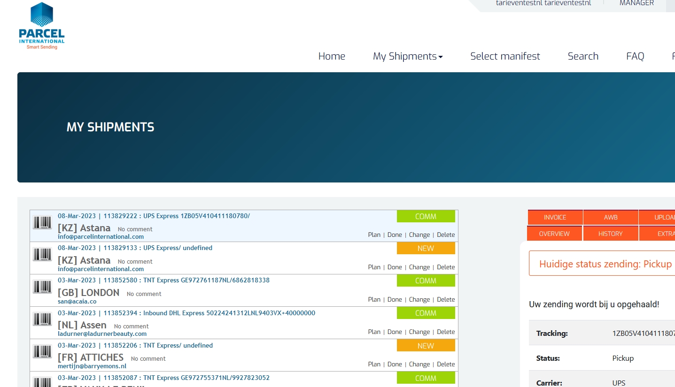Image resolution: width=675 pixels, height=387 pixels.
Task: Click barcode icon for London shipment 113852580
Action: [x=42, y=287]
